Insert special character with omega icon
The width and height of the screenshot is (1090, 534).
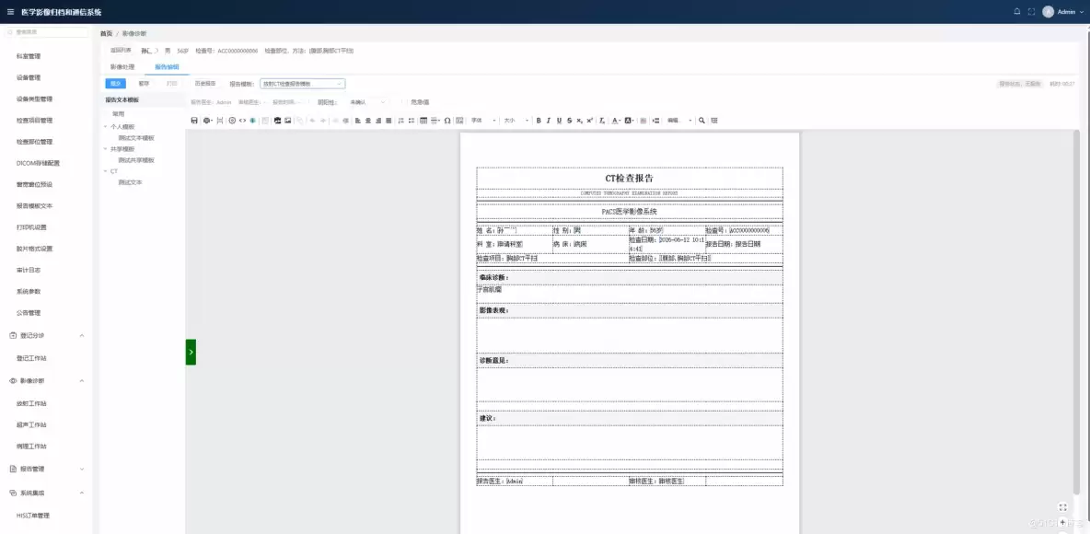click(447, 121)
